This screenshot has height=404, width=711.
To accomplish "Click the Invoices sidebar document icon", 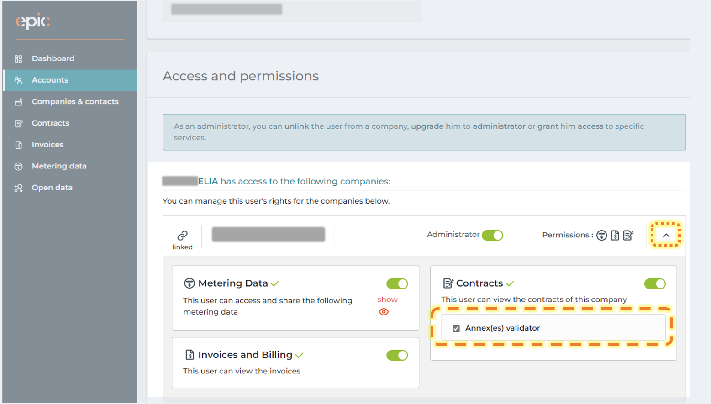I will pos(18,145).
